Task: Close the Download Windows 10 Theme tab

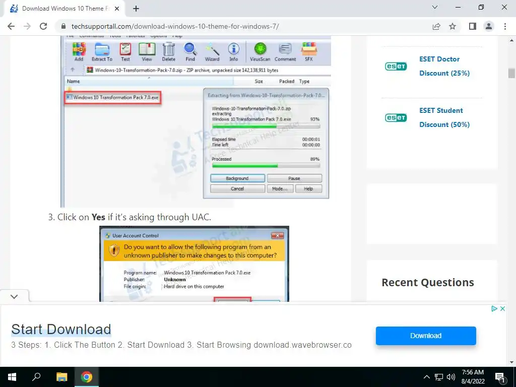Action: coord(117,9)
